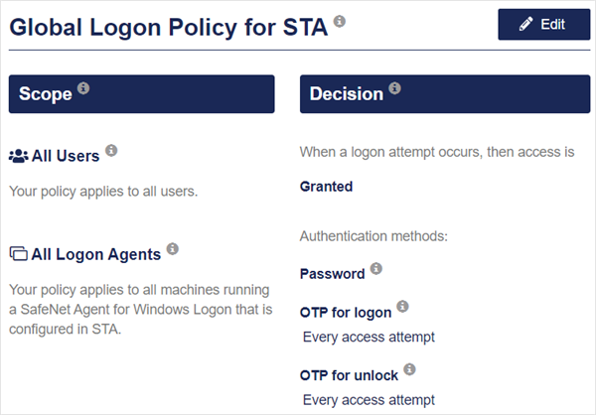Select the Scope section header

[141, 94]
